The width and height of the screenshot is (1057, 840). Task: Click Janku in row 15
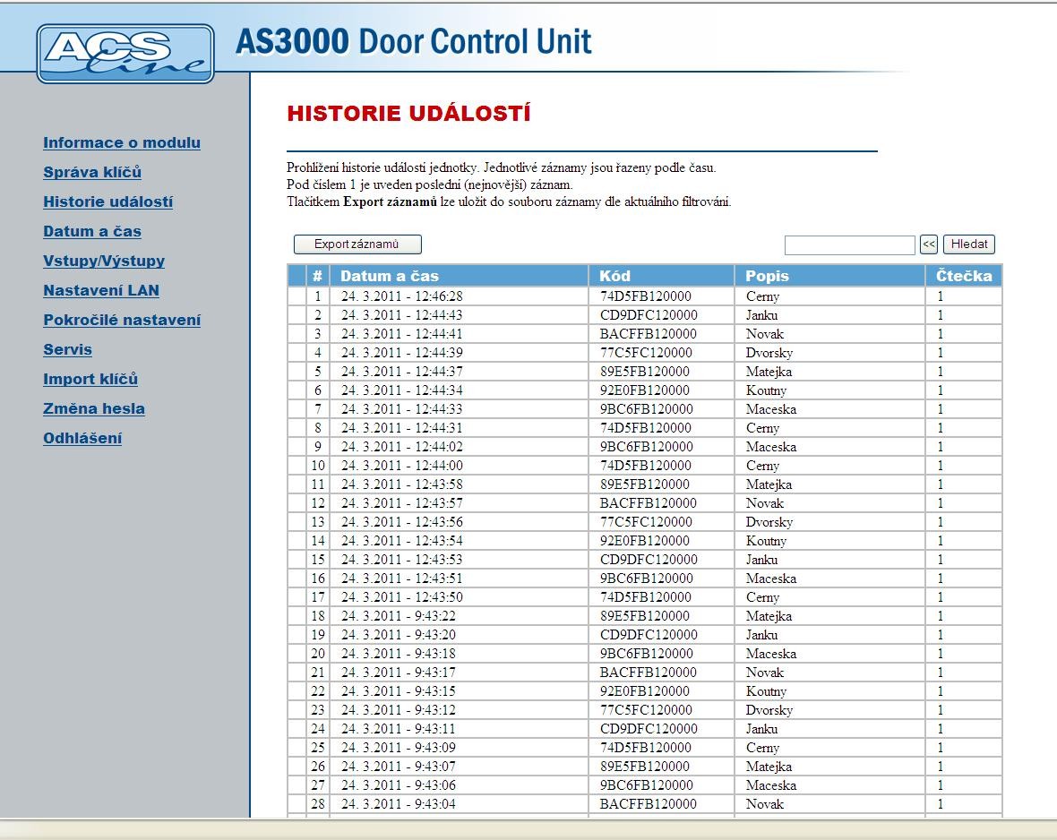[x=761, y=560]
